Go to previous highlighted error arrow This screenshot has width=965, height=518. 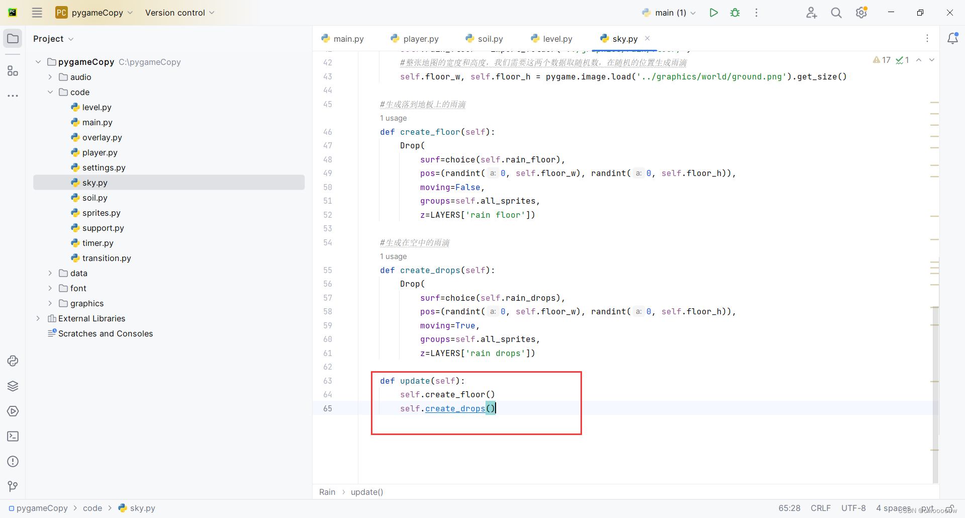(919, 60)
